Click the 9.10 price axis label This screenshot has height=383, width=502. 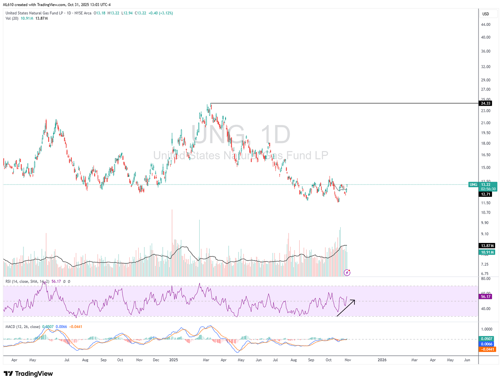[x=485, y=234]
